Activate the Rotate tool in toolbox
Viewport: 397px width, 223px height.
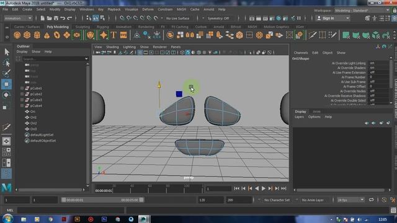point(7,95)
